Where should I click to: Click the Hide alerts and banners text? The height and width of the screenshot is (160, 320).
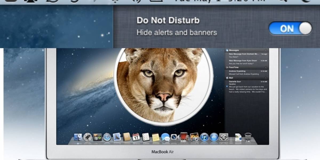click(177, 33)
